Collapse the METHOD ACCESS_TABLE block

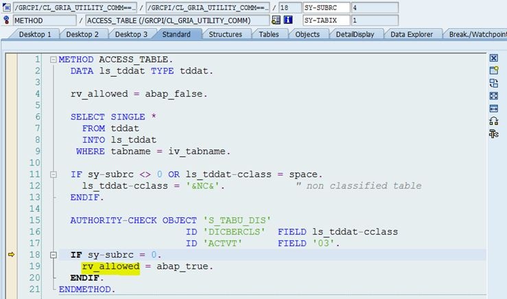(54, 60)
